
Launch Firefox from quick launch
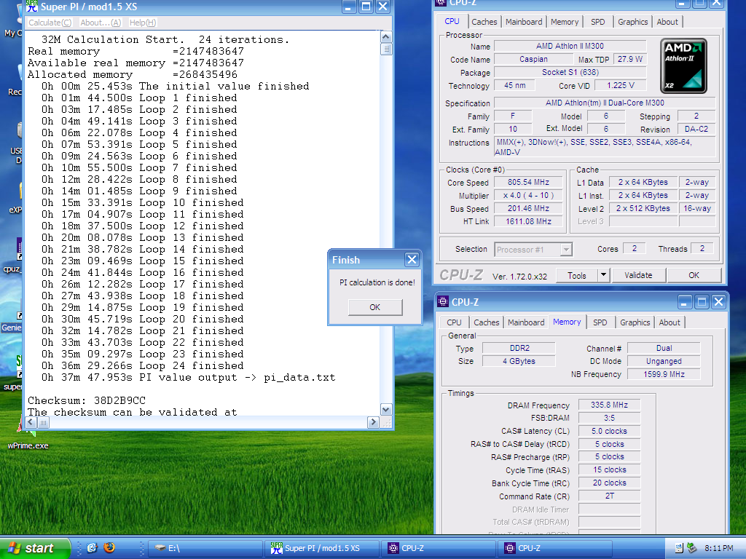pos(109,547)
